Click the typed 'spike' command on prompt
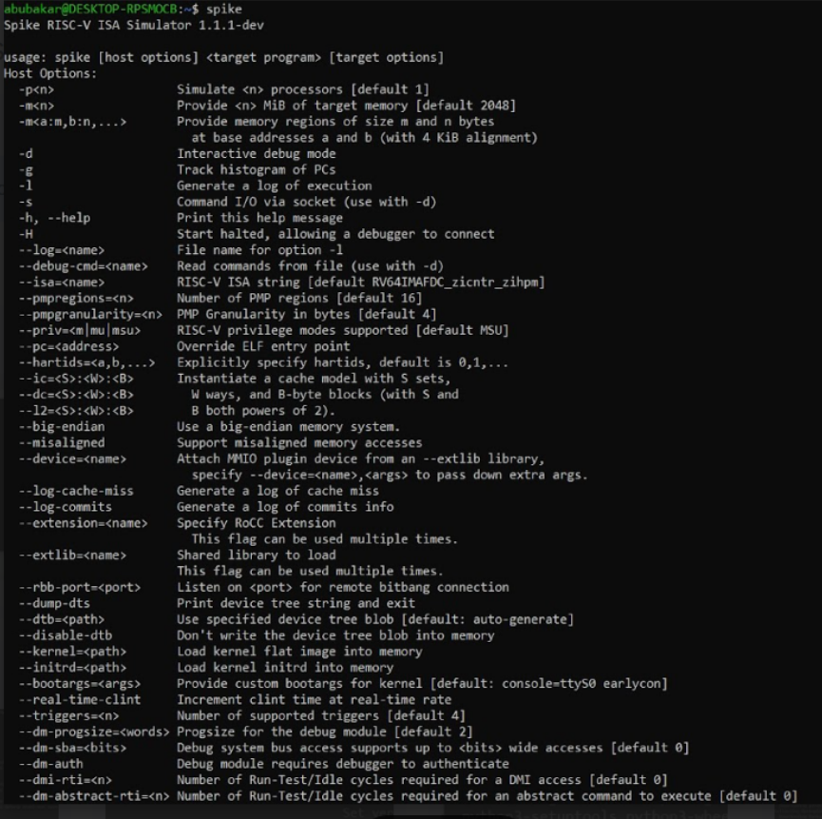Image resolution: width=822 pixels, height=819 pixels. (224, 9)
